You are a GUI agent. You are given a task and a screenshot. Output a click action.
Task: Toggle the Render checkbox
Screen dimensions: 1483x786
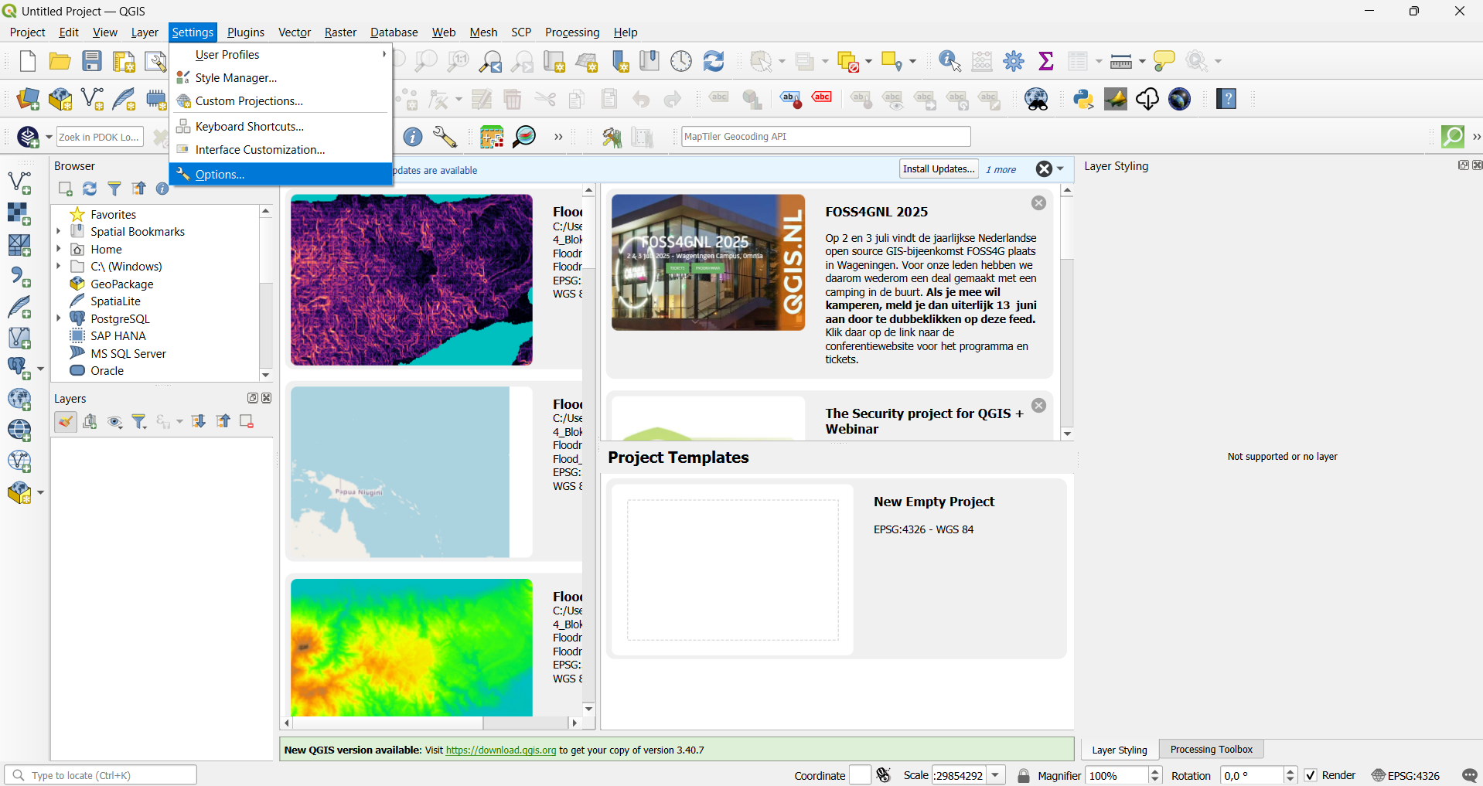1311,775
